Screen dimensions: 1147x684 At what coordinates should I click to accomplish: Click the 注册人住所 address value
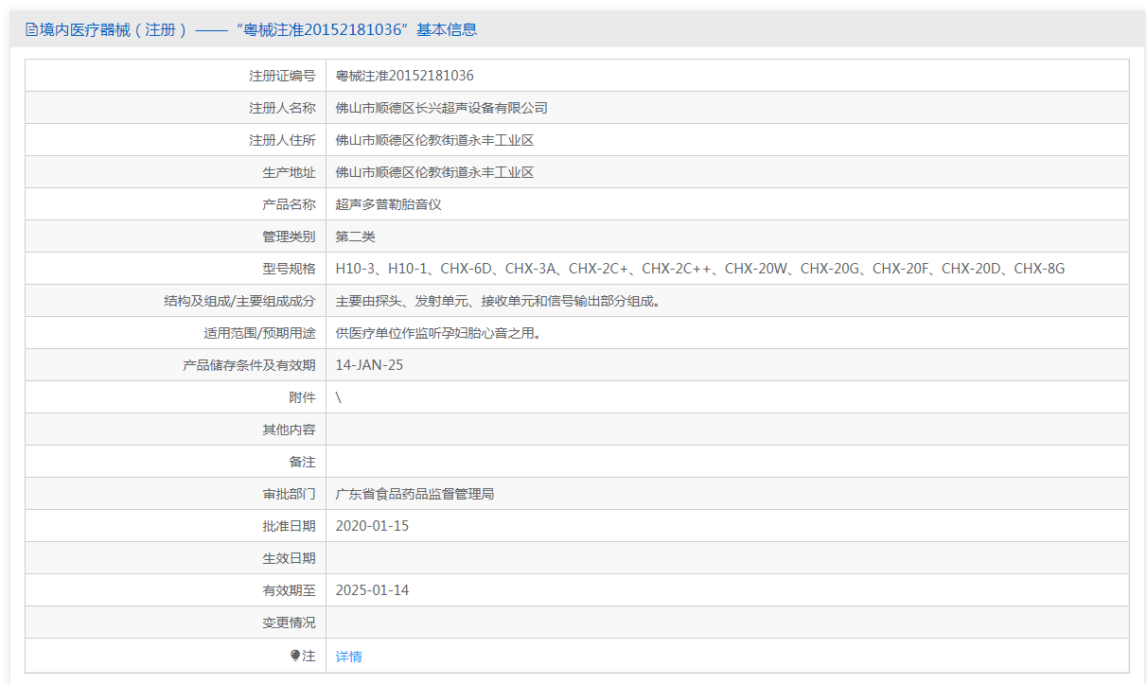(x=434, y=140)
